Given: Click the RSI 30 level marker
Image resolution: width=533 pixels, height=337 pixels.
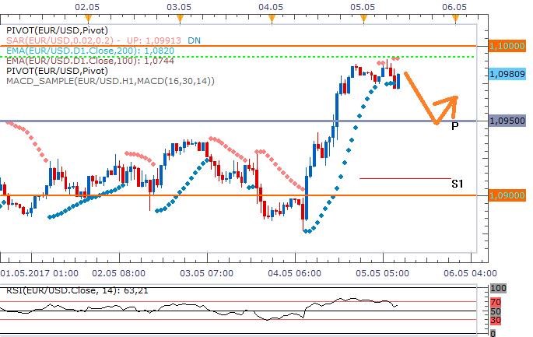Looking at the screenshot, I should 496,320.
